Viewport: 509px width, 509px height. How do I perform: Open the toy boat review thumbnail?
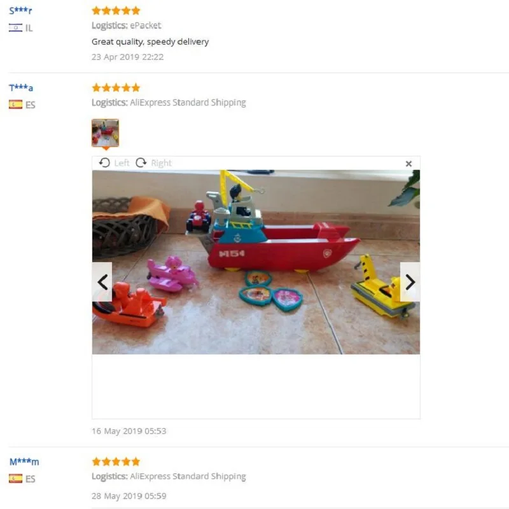pos(105,133)
